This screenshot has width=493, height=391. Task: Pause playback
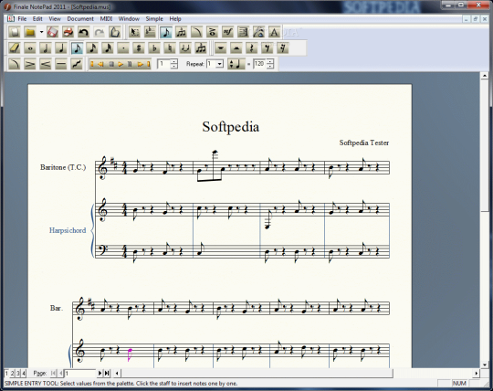[130, 64]
